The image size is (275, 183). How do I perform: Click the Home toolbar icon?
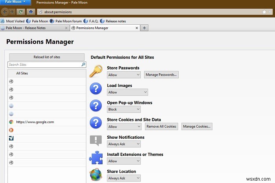click(31, 12)
